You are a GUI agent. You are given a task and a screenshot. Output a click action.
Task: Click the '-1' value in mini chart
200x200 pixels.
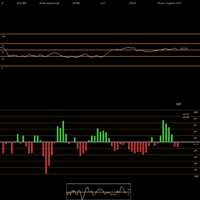[128, 194]
